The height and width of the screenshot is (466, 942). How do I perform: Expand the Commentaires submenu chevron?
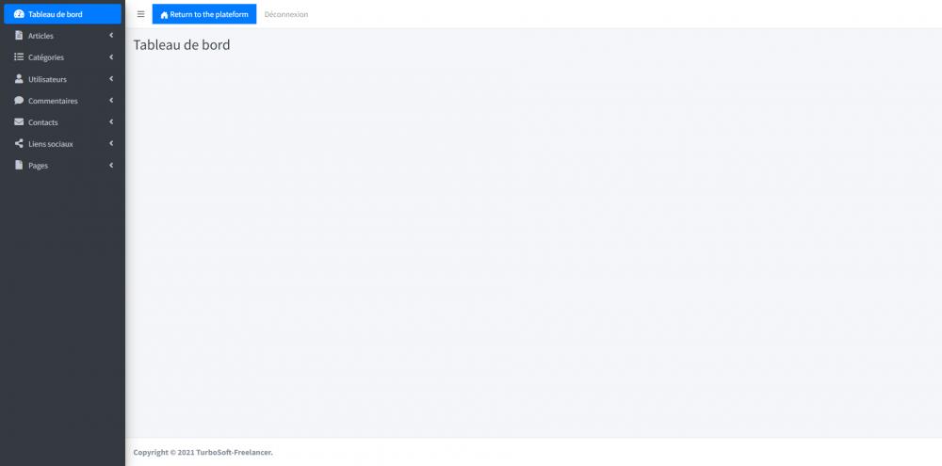point(111,101)
